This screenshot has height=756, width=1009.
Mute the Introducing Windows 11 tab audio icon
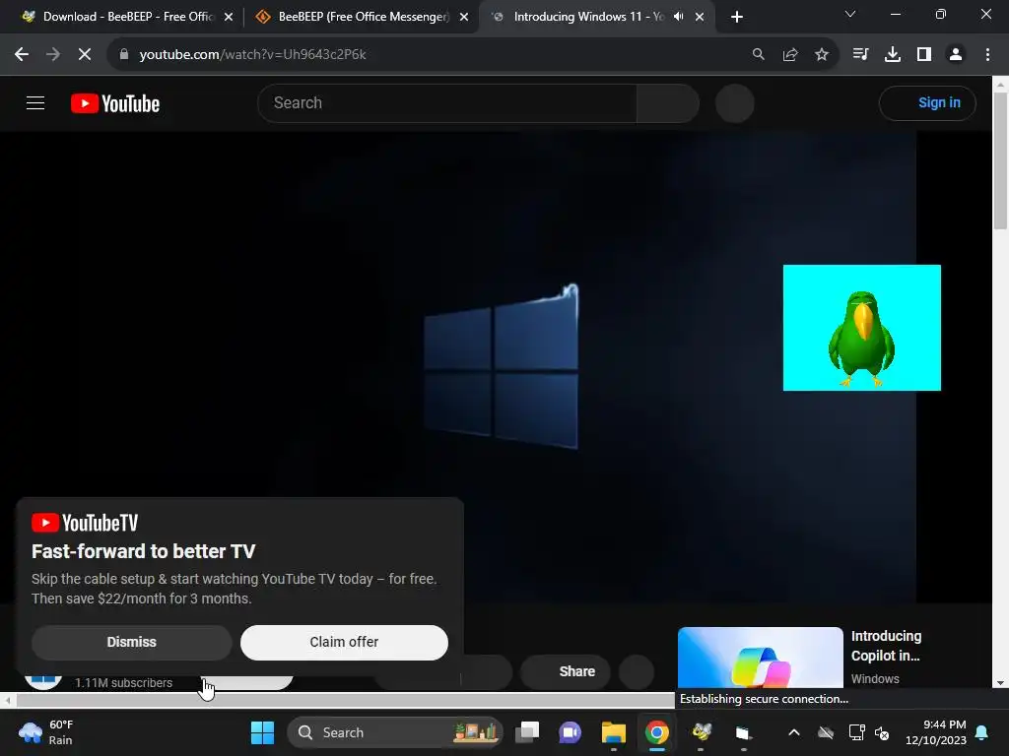pyautogui.click(x=678, y=17)
